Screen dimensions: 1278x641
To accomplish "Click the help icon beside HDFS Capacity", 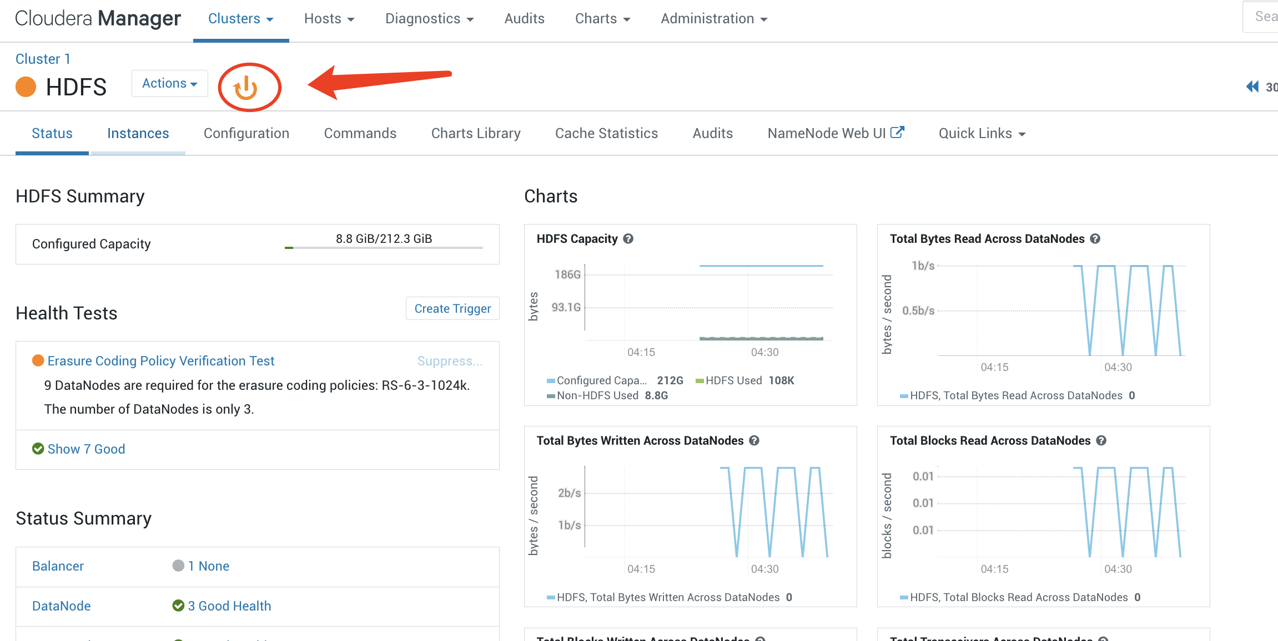I will pyautogui.click(x=628, y=238).
